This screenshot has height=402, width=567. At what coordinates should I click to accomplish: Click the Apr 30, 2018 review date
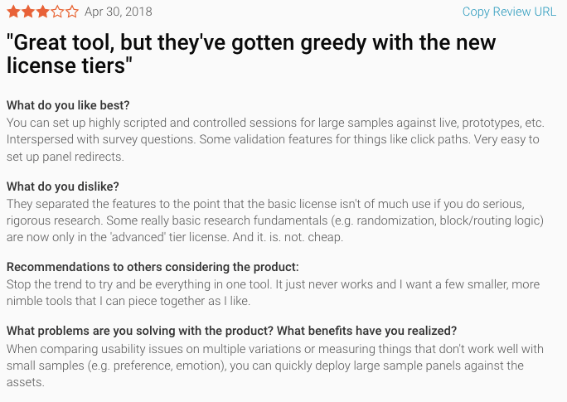point(119,12)
